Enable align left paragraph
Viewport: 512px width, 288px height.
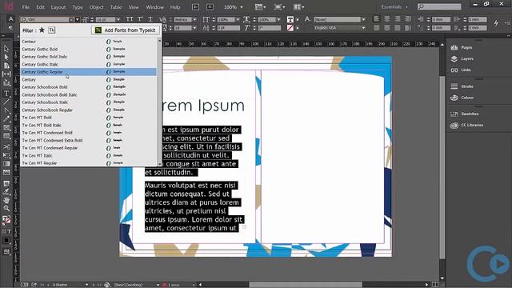click(x=377, y=19)
